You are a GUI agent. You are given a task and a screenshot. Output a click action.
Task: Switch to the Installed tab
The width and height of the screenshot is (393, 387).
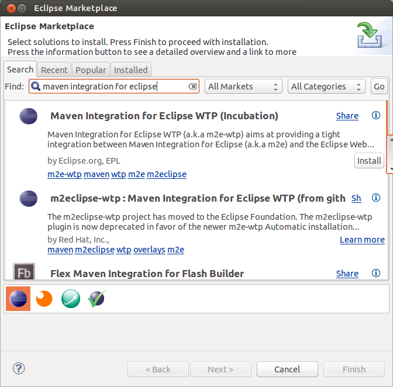point(130,70)
